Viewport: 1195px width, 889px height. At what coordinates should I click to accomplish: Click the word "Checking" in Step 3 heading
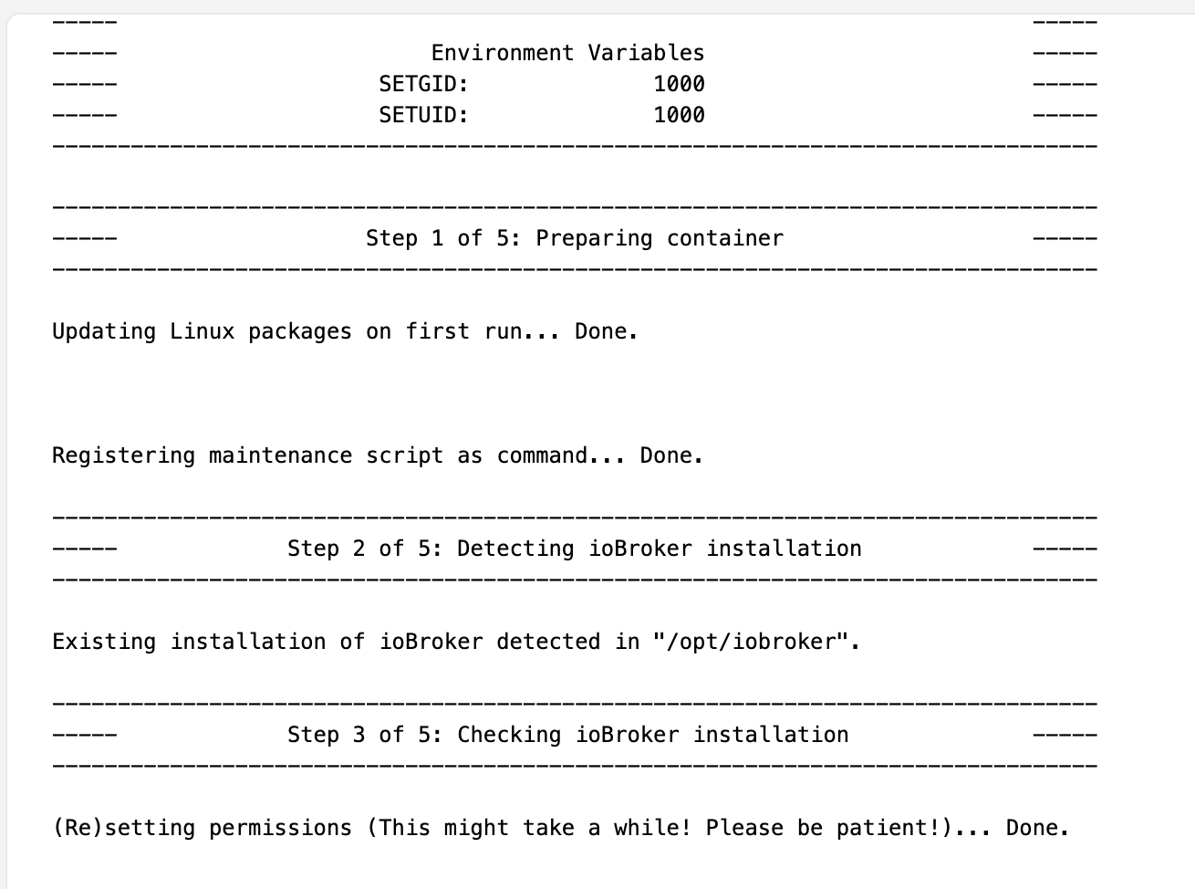509,735
